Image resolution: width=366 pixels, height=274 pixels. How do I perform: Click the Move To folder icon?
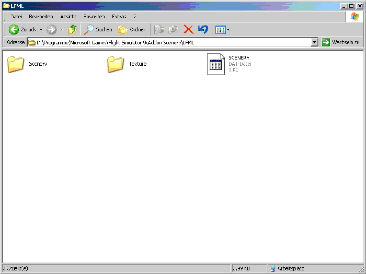click(159, 30)
